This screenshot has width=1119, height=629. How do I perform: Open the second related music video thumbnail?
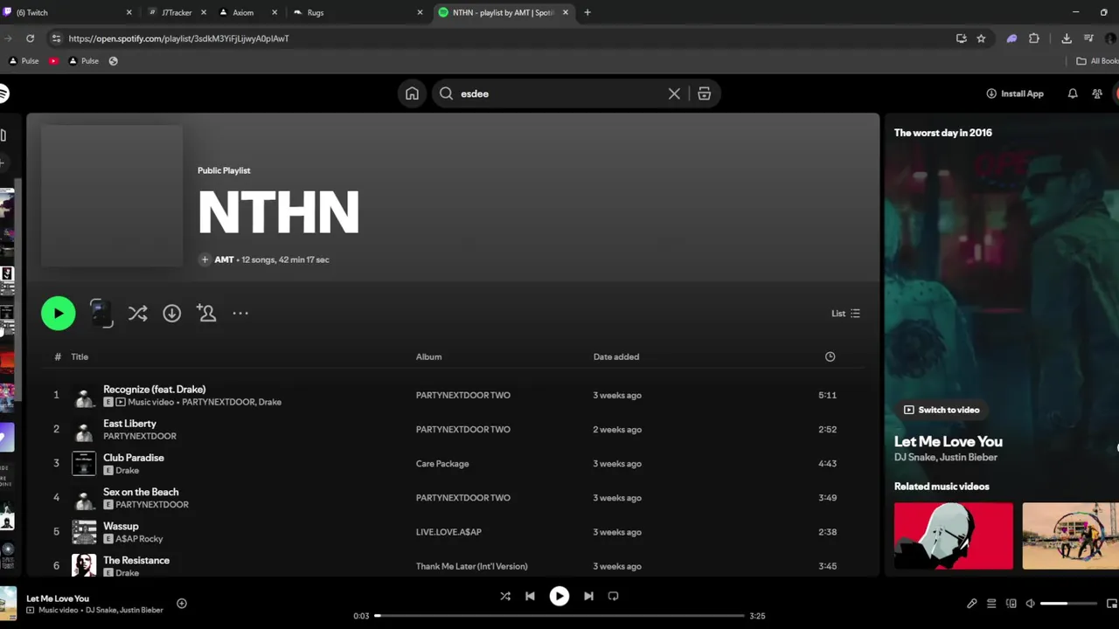[x=1071, y=536]
